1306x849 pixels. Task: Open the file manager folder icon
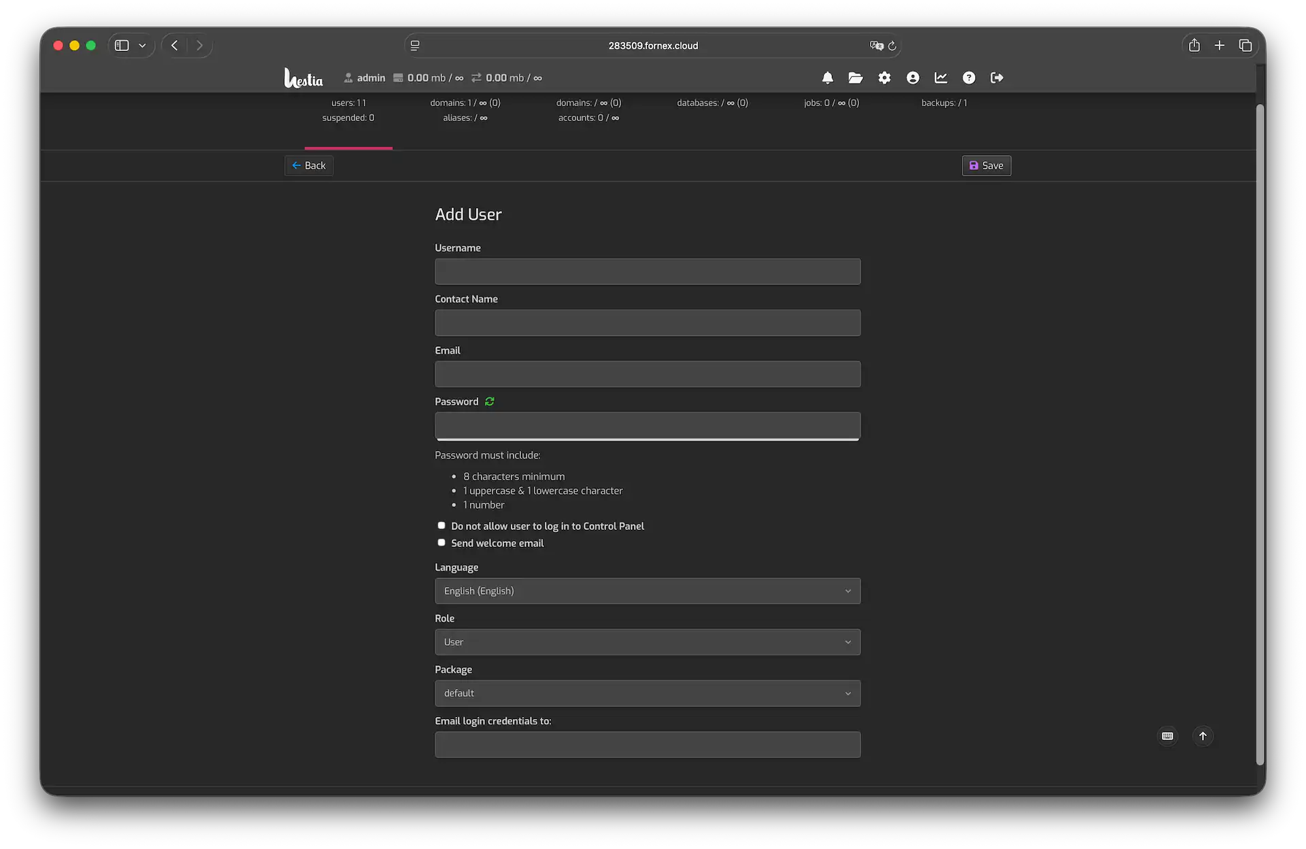(856, 78)
